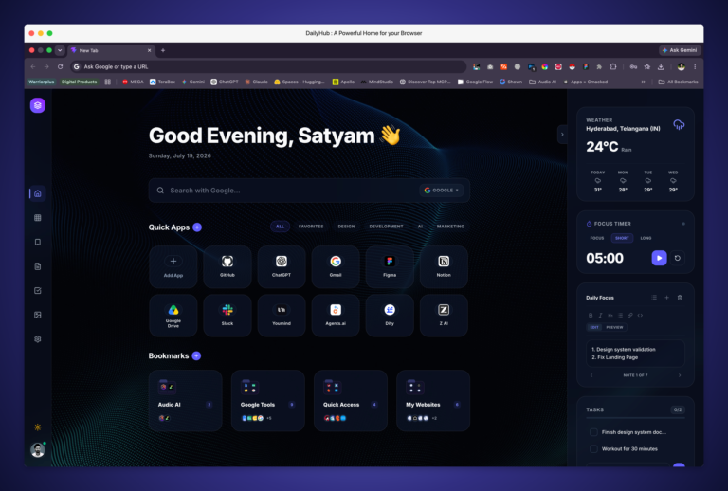Check the Workout for 30 minutes task
The image size is (728, 491).
(593, 448)
